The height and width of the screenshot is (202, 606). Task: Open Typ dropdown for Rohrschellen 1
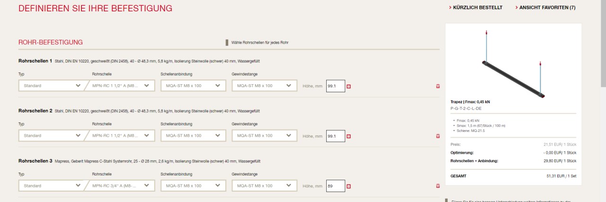[51, 86]
